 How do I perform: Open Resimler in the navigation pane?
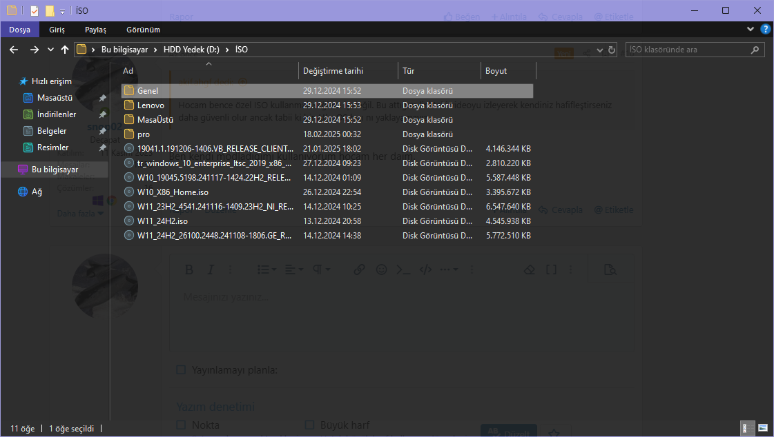tap(52, 148)
